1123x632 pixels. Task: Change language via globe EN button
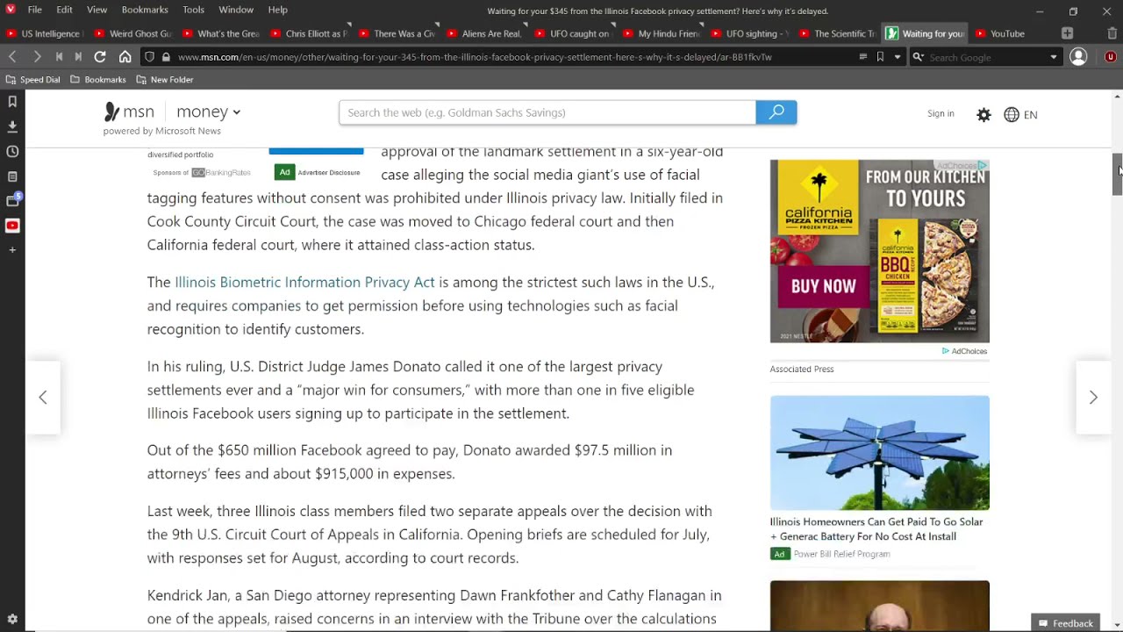1020,114
